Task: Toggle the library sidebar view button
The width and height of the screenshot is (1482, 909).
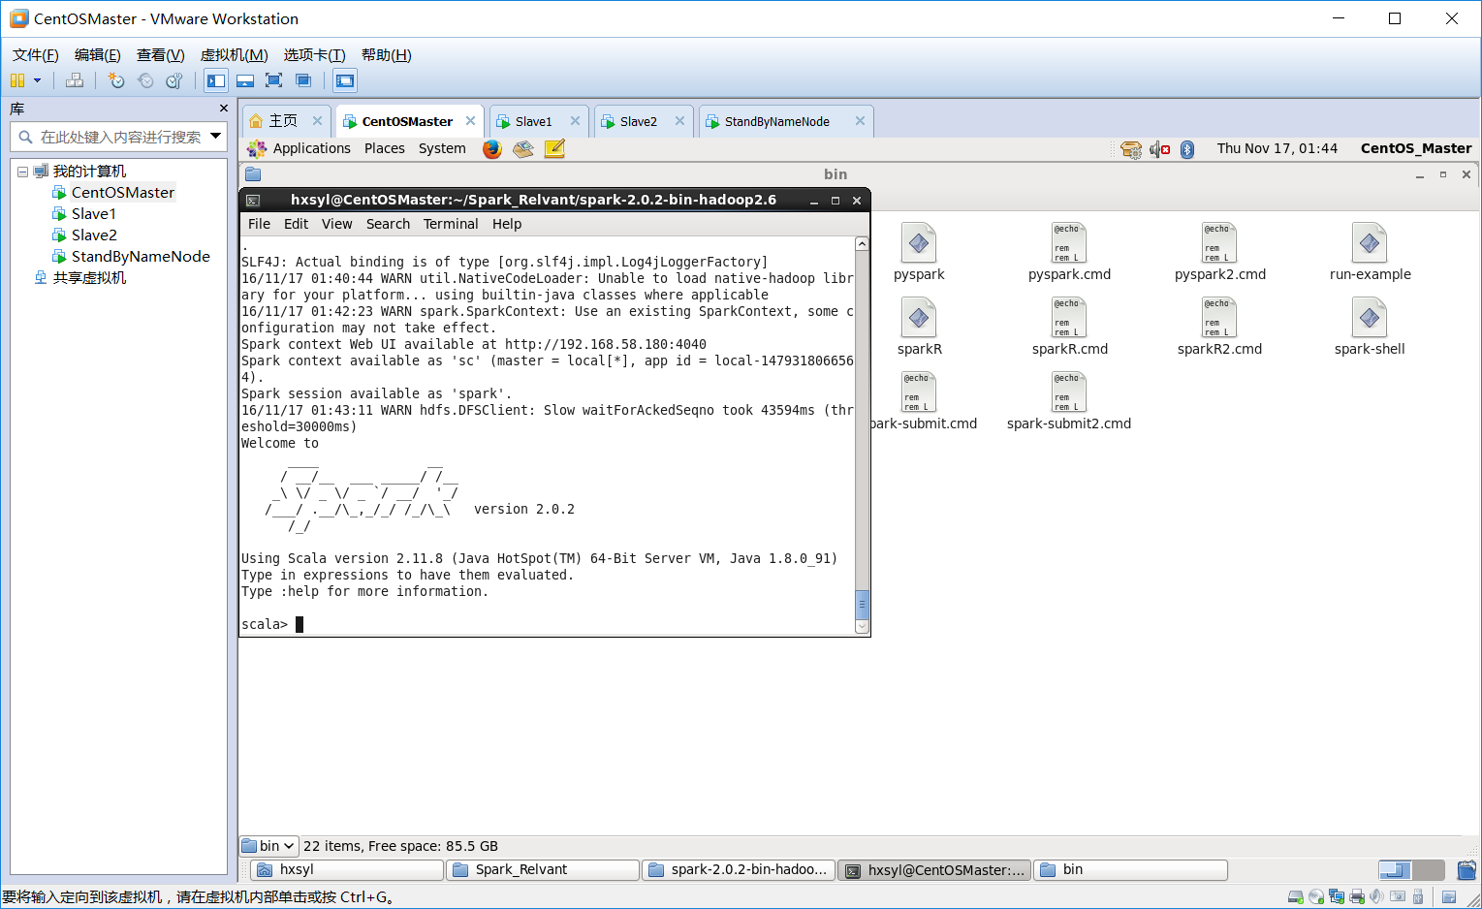Action: pos(216,80)
